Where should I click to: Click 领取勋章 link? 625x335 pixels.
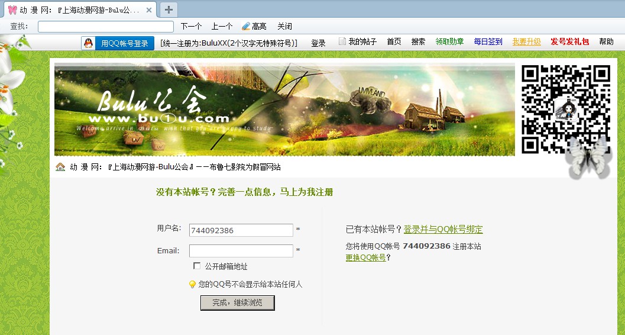(449, 41)
